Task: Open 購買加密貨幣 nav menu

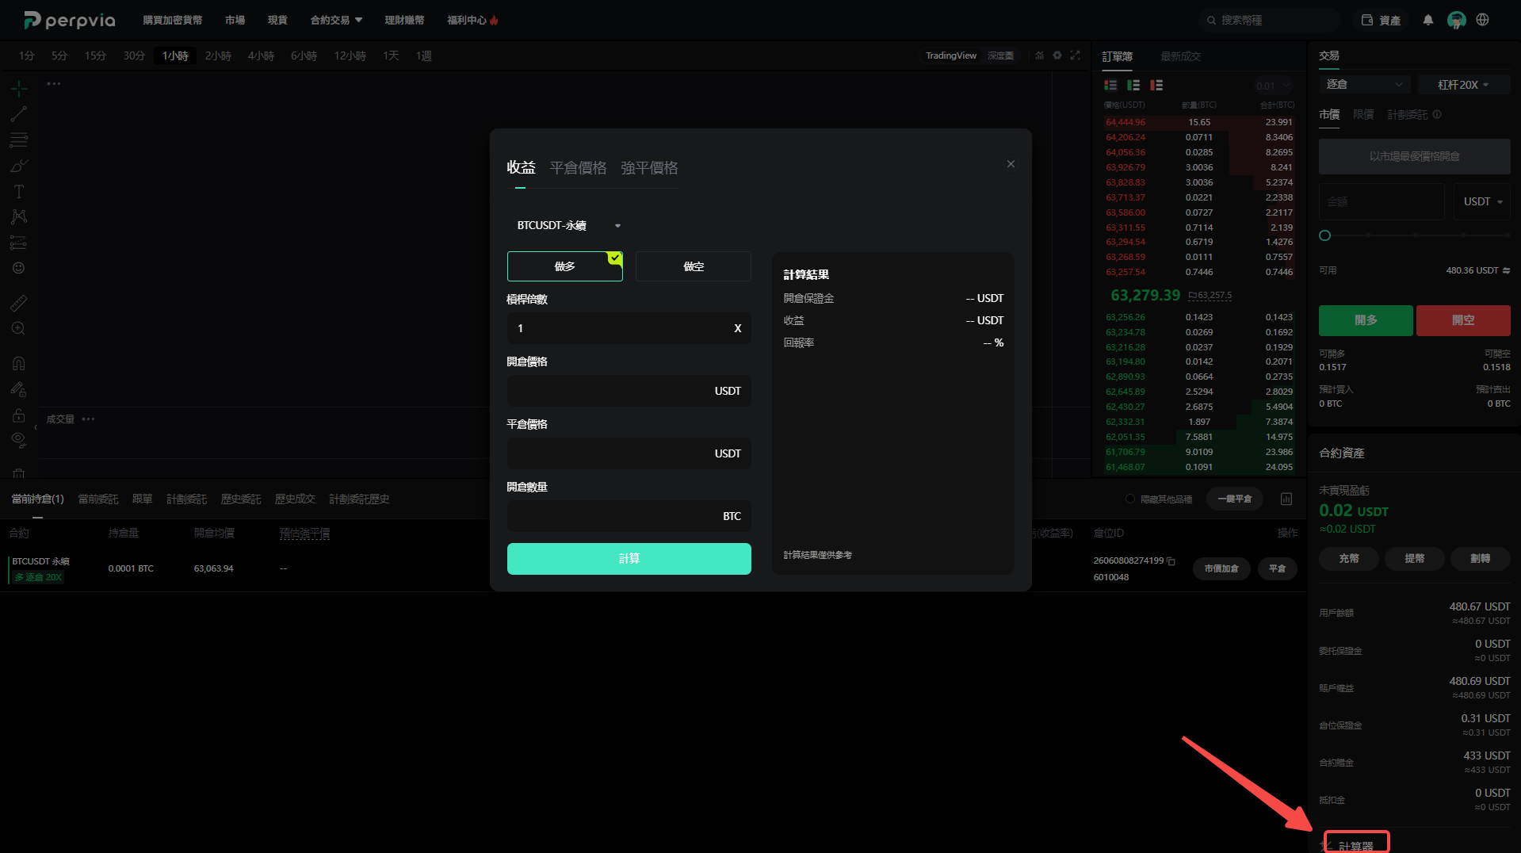Action: 172,20
